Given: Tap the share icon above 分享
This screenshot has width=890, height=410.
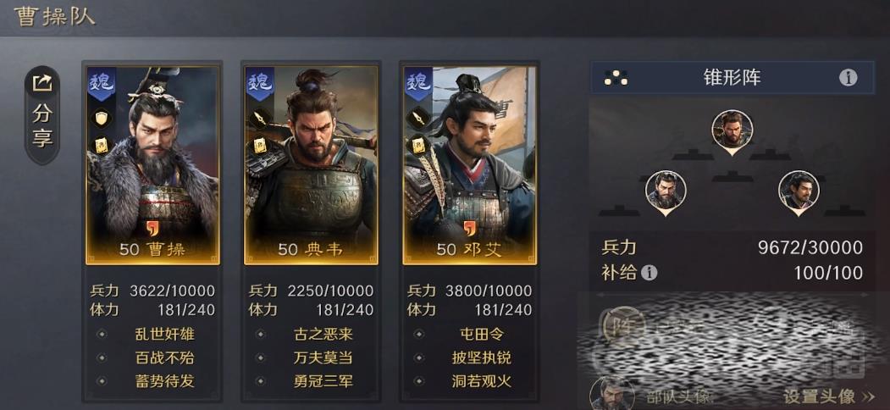Looking at the screenshot, I should (x=42, y=84).
